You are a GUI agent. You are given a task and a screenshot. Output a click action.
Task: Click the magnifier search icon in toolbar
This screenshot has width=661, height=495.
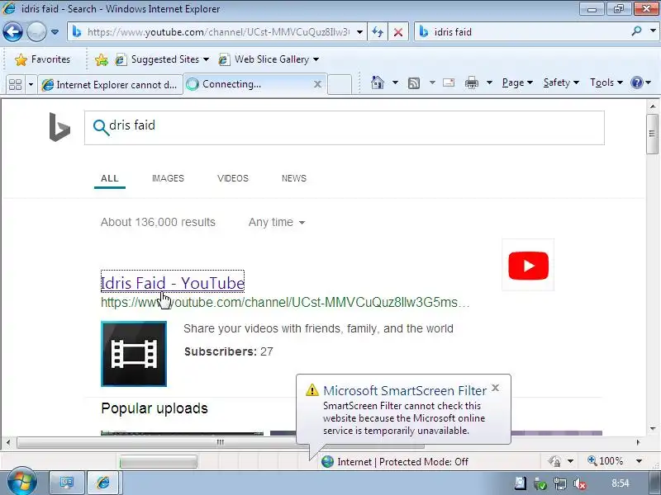[636, 31]
